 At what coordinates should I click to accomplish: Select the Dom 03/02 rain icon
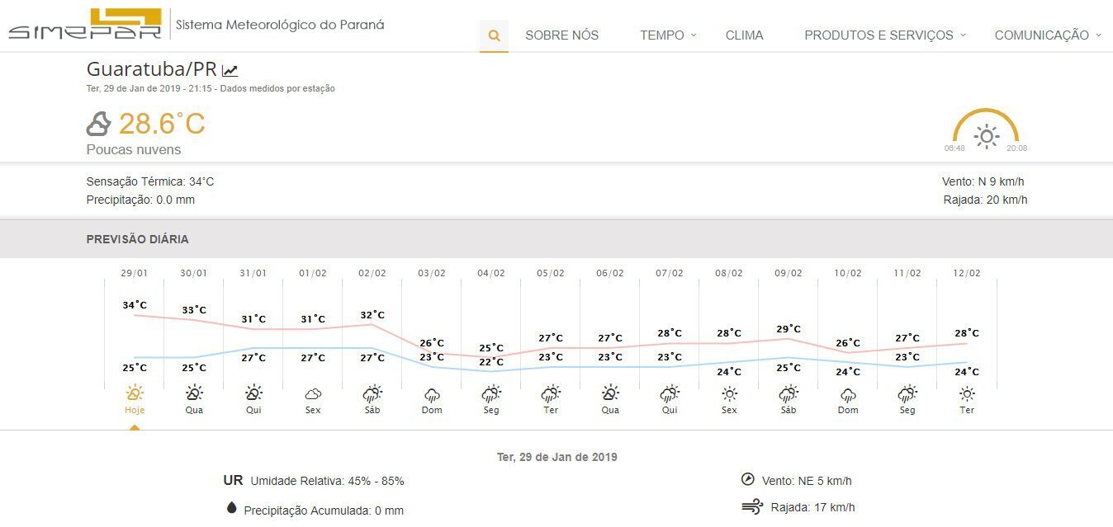[x=432, y=395]
